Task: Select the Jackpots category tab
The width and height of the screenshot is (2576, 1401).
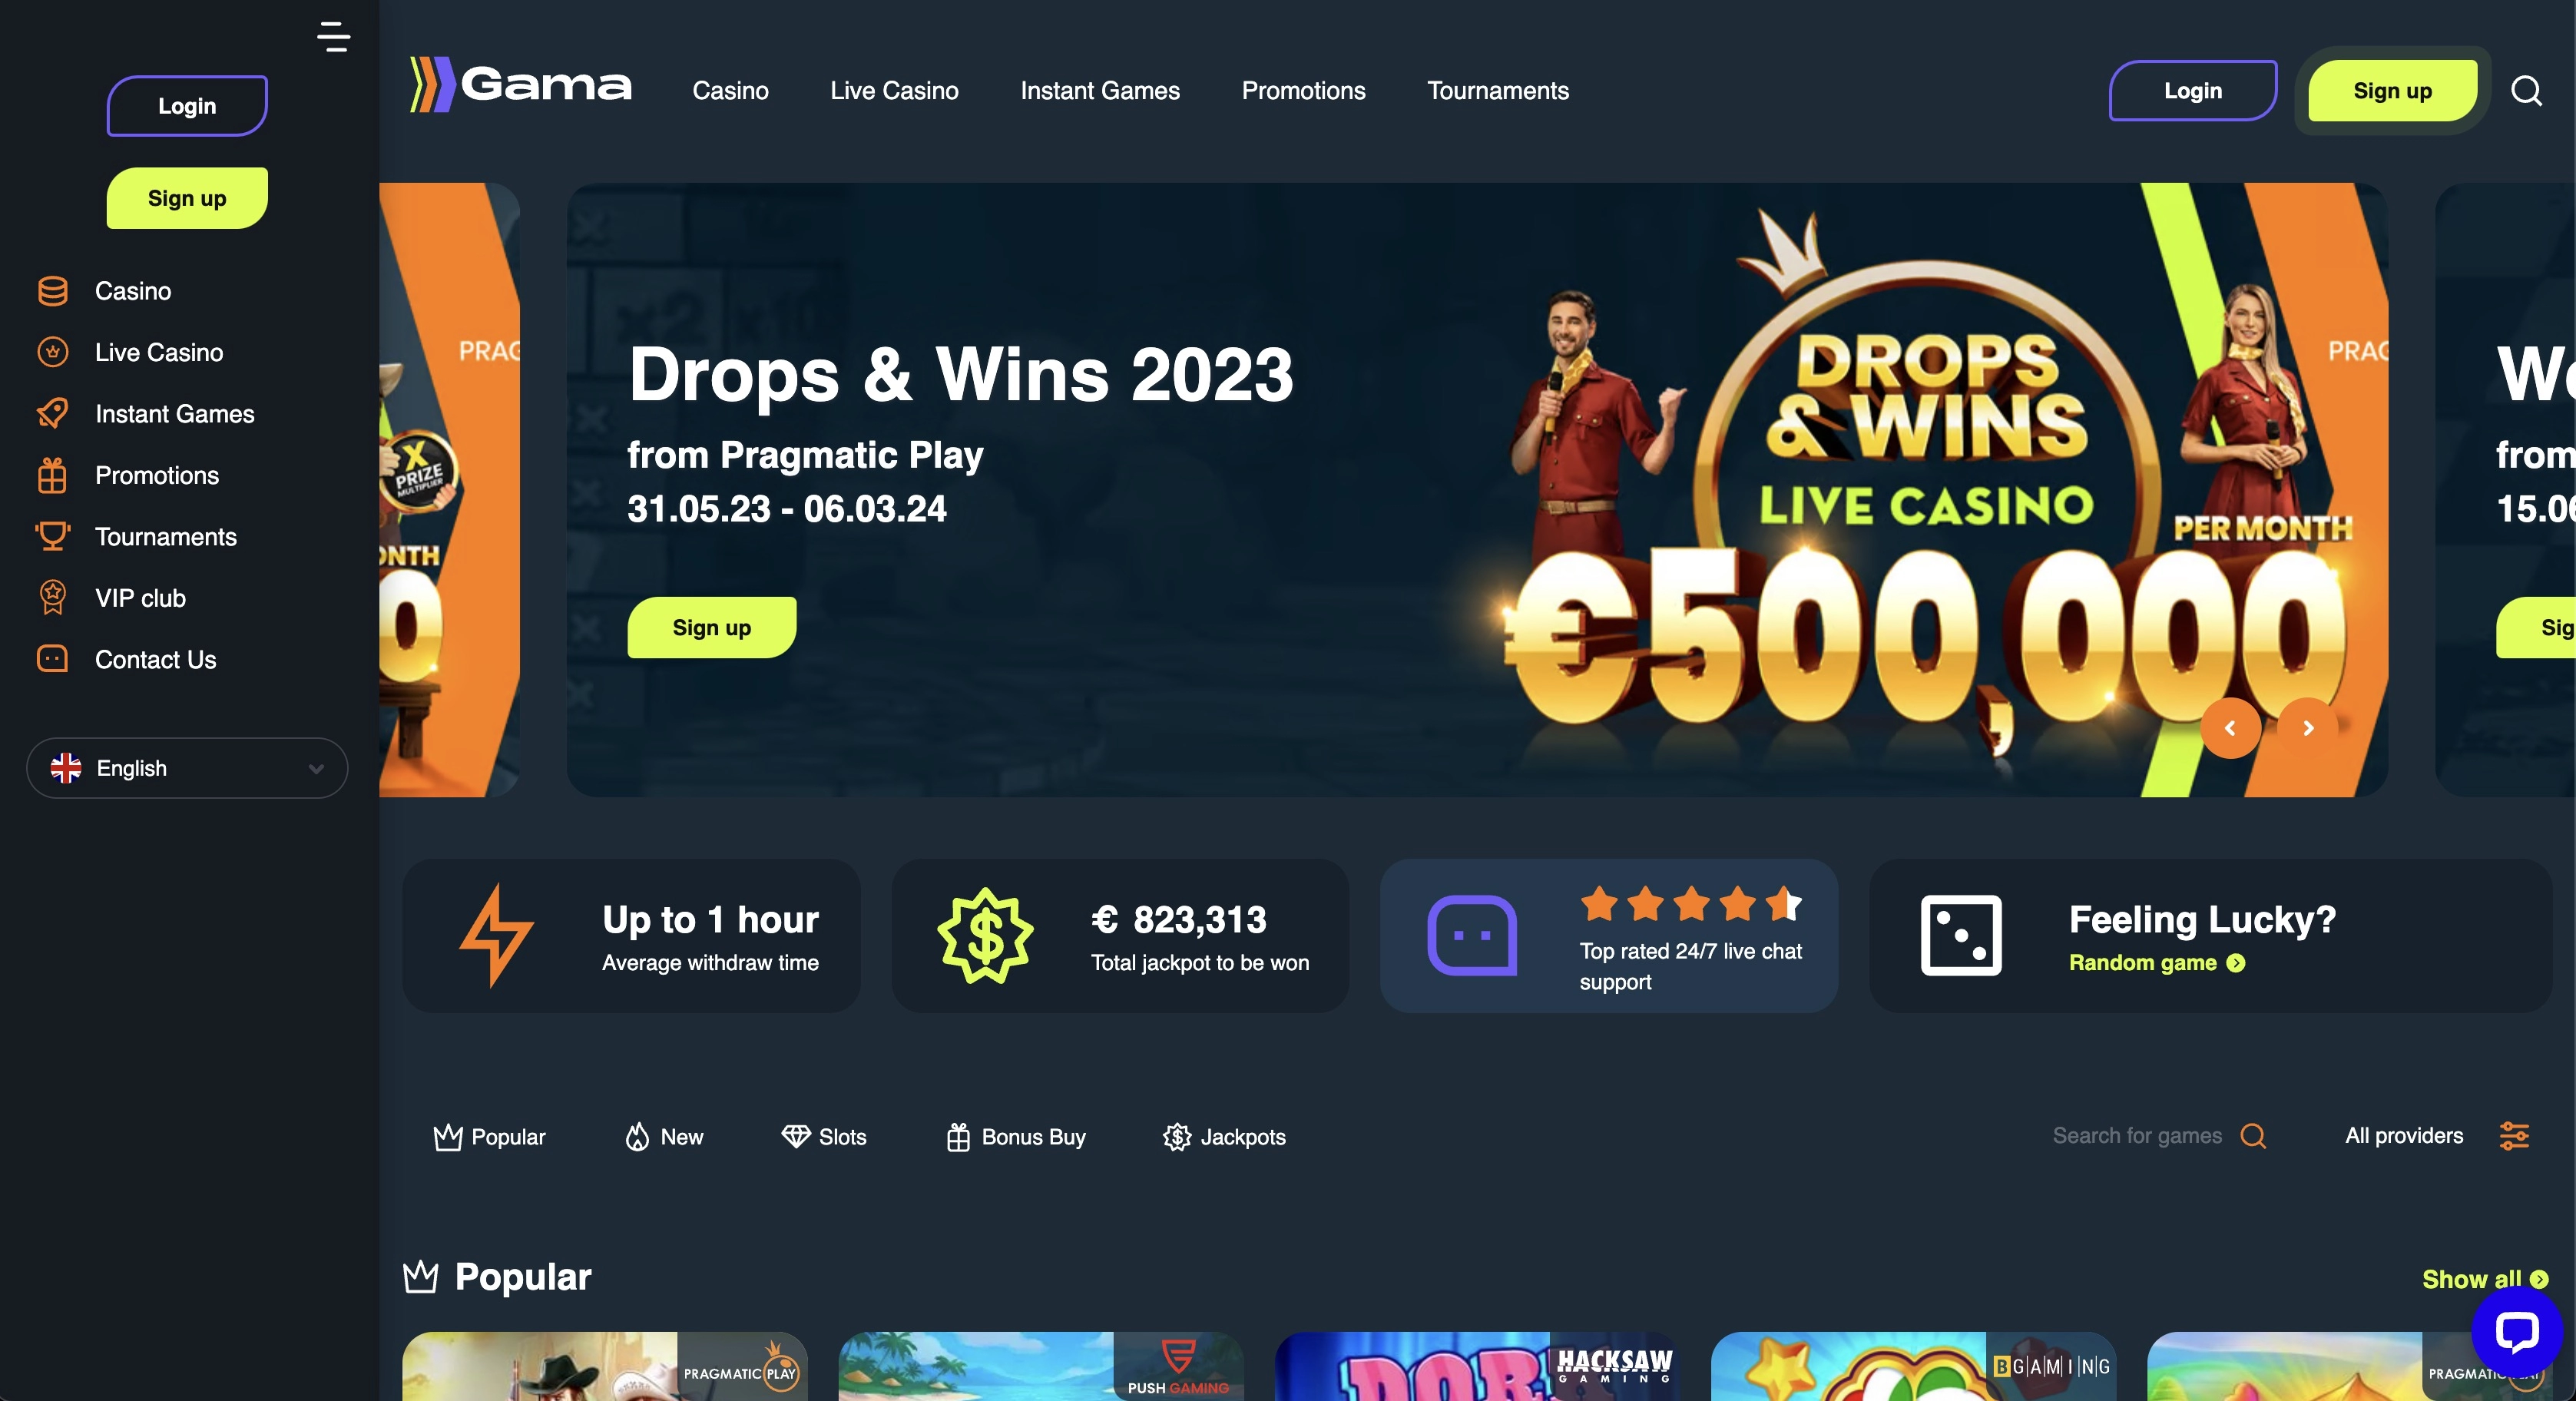Action: [x=1224, y=1137]
